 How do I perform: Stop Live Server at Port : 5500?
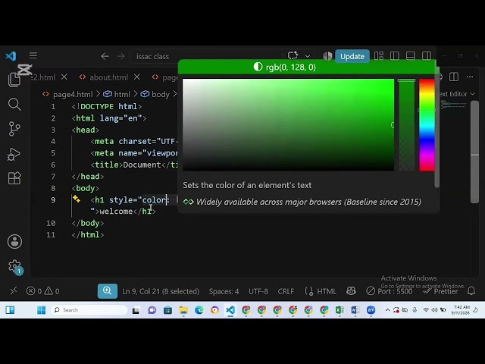tap(389, 291)
